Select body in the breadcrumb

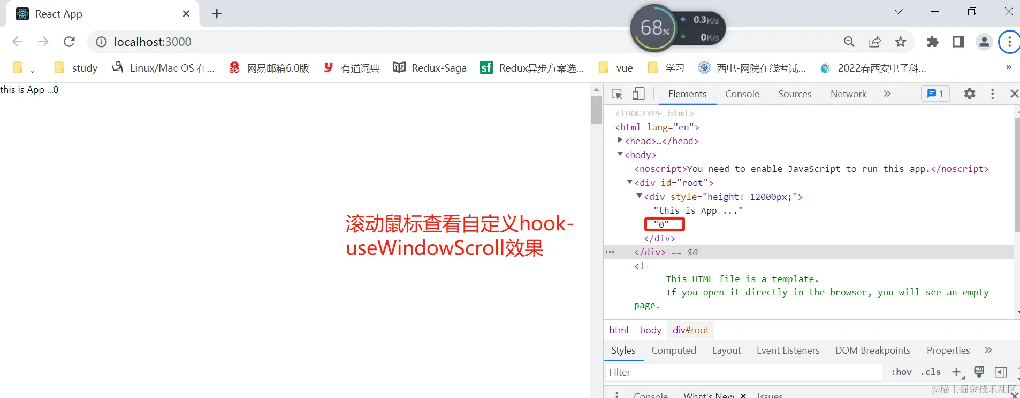(x=650, y=330)
